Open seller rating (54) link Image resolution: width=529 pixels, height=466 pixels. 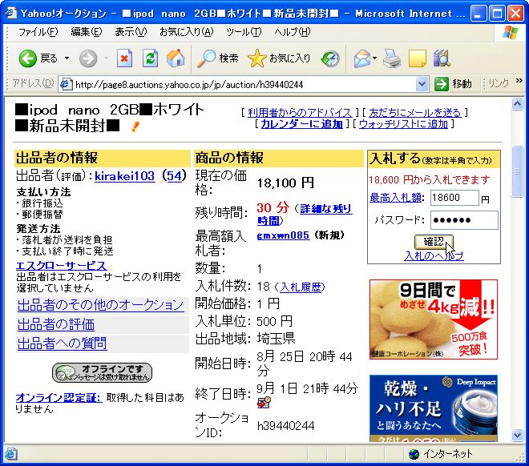coord(174,176)
